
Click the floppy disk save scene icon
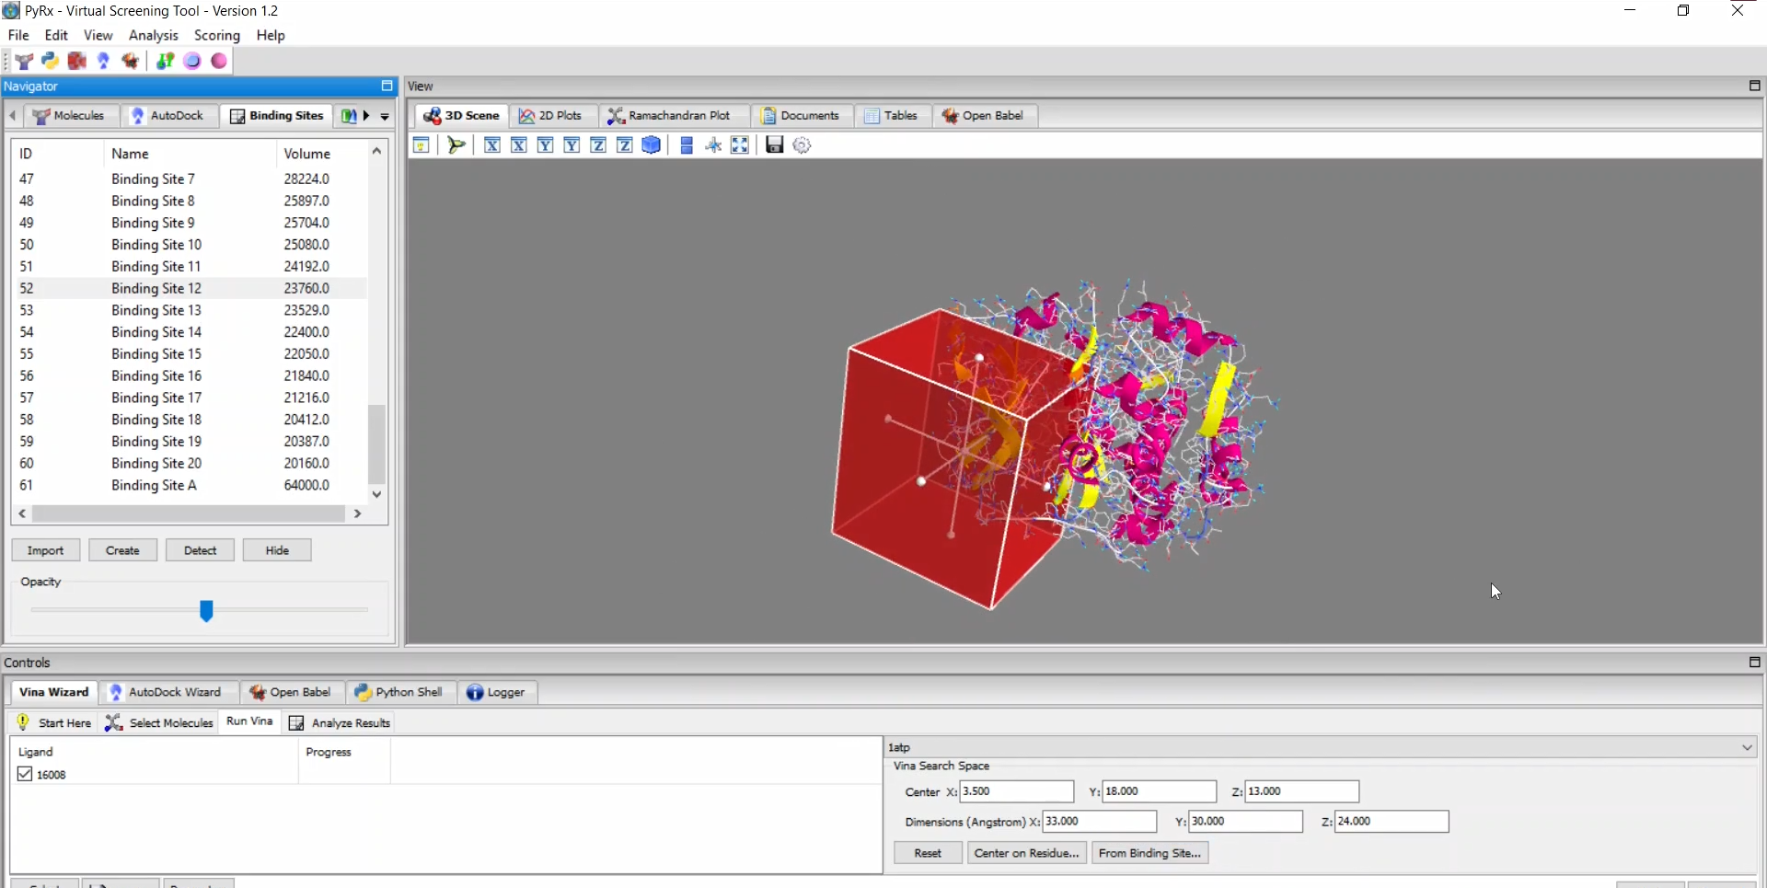(x=775, y=145)
